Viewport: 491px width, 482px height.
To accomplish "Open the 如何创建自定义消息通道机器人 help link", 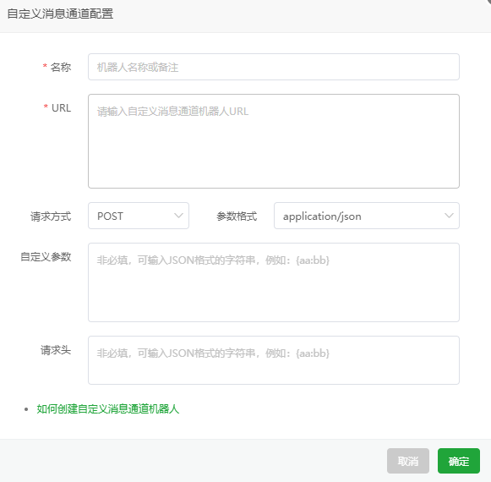I will [x=107, y=409].
